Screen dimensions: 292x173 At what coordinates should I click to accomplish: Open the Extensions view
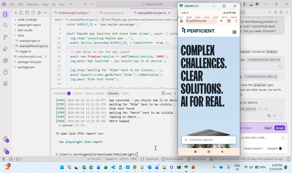(6, 61)
